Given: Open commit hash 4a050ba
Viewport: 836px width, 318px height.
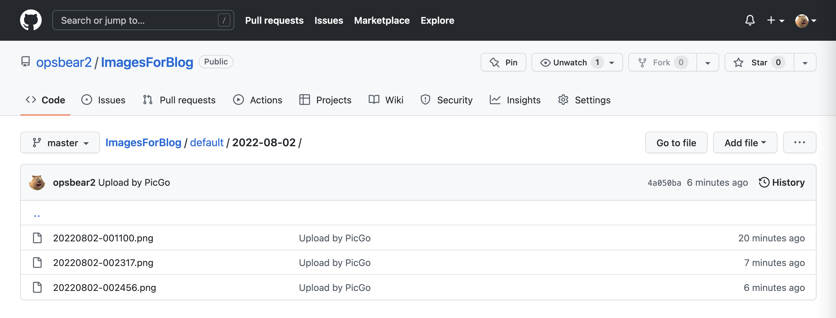Looking at the screenshot, I should point(664,183).
